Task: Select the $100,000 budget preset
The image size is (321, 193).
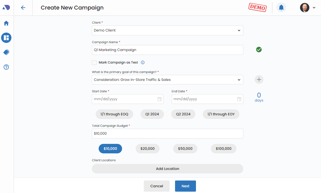Action: point(223,148)
